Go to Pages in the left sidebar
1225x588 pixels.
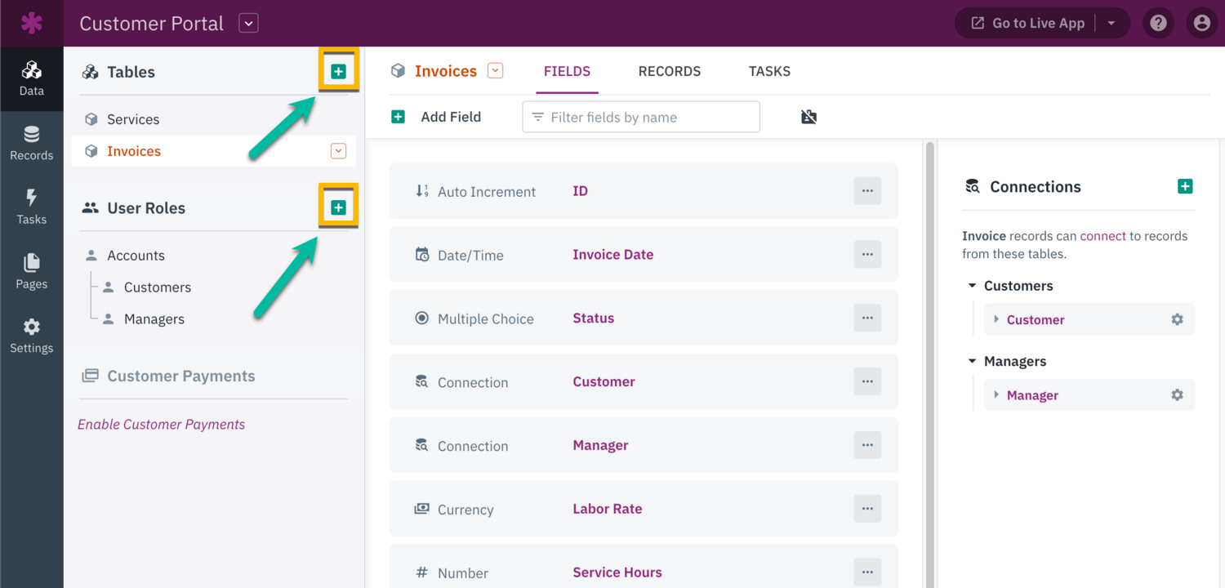coord(31,271)
